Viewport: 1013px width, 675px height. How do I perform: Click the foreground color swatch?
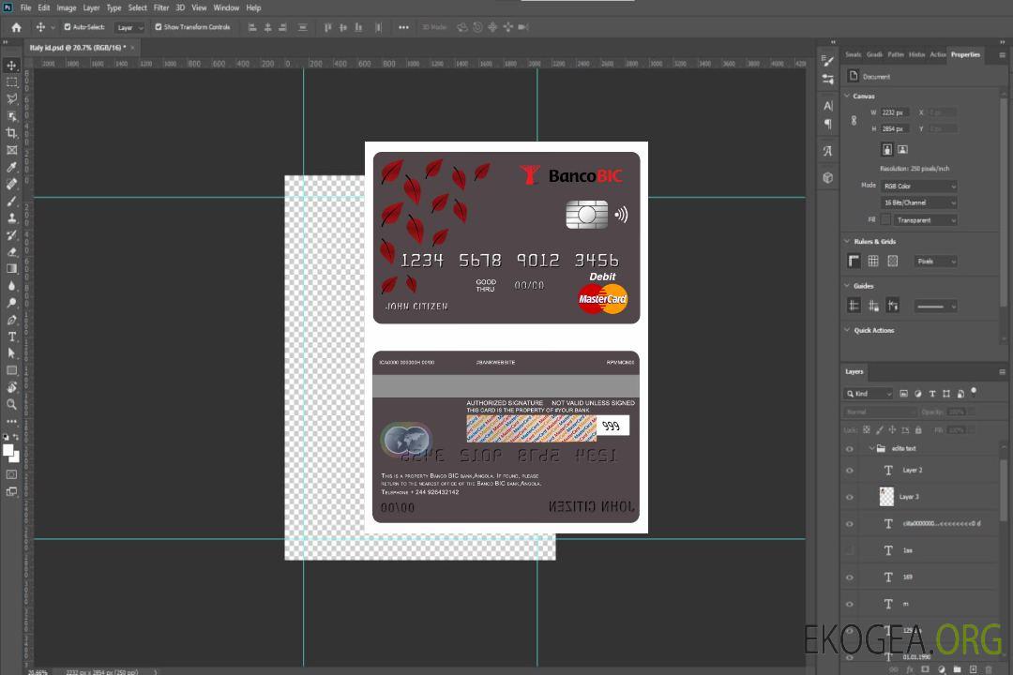tap(8, 451)
